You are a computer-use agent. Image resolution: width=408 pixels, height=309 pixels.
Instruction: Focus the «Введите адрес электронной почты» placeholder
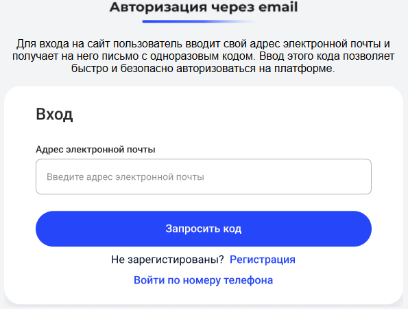tap(125, 177)
